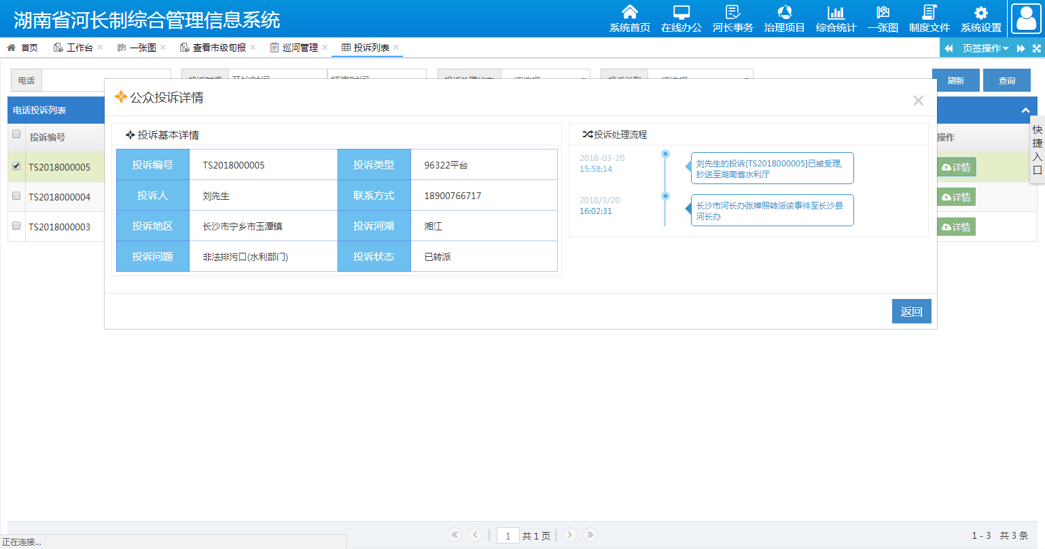
Task: Select the first timeline node 2018-03-20
Action: (x=665, y=154)
